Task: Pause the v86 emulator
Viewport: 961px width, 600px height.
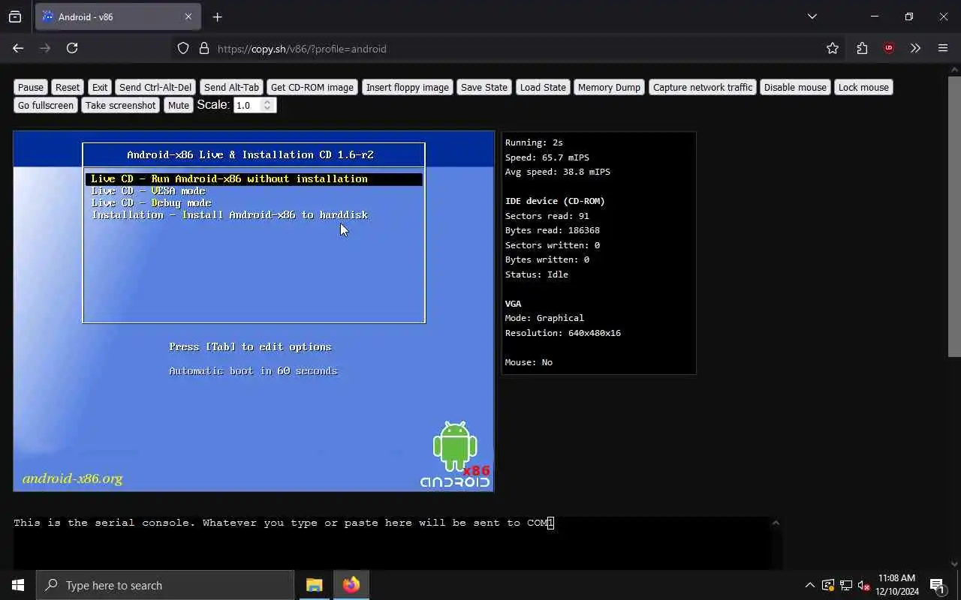Action: point(31,87)
